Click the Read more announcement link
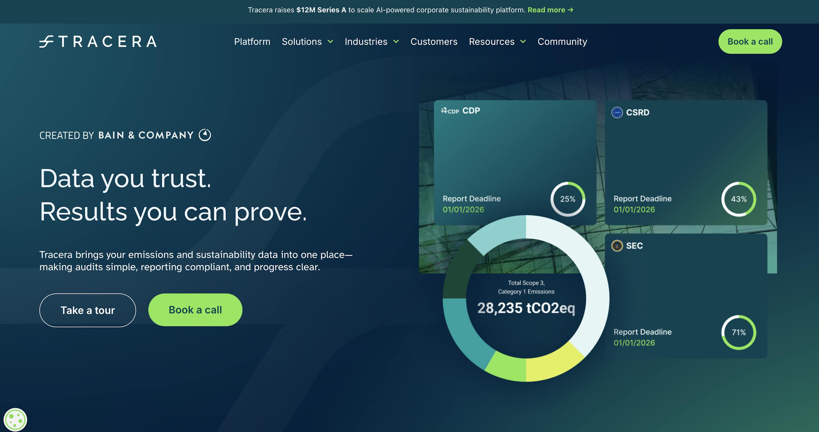The width and height of the screenshot is (819, 432). pos(546,10)
